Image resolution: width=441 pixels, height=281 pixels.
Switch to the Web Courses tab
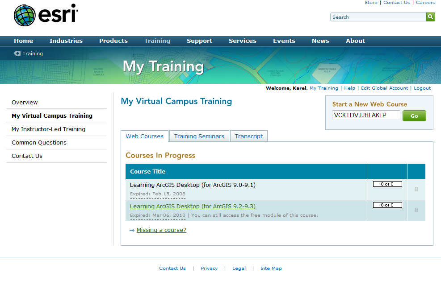[x=145, y=136]
